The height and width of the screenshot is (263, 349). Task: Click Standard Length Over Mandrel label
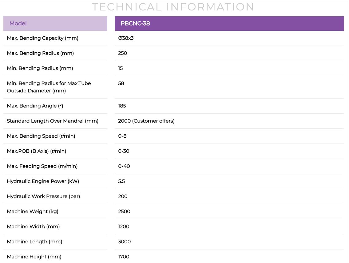[x=53, y=121]
